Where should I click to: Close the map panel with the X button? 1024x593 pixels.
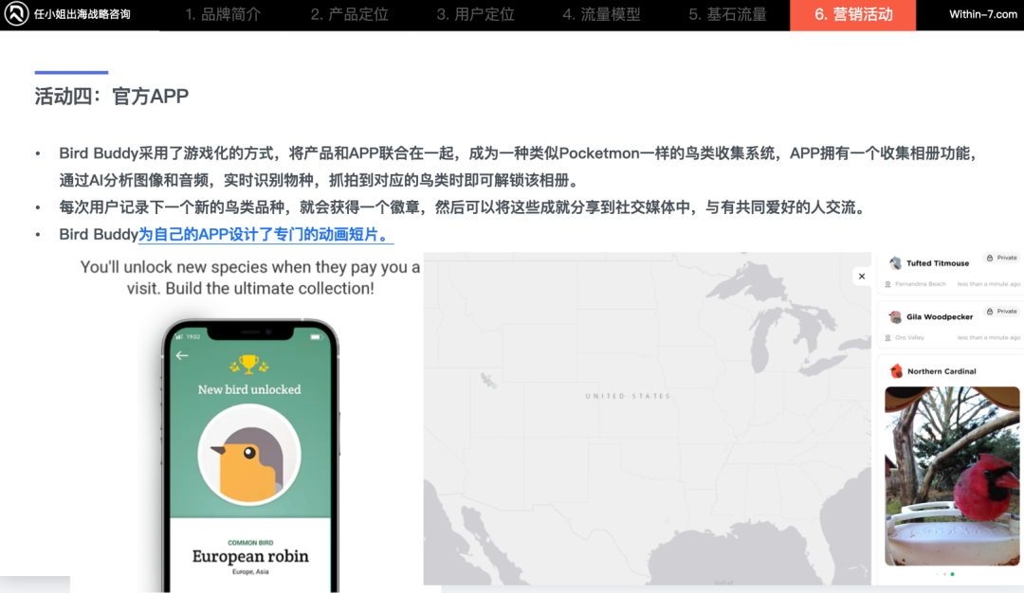coord(861,277)
